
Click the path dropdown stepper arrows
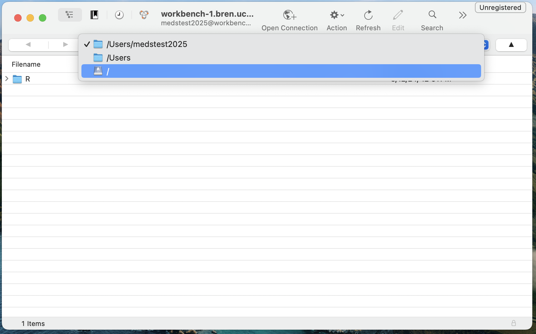pos(485,45)
